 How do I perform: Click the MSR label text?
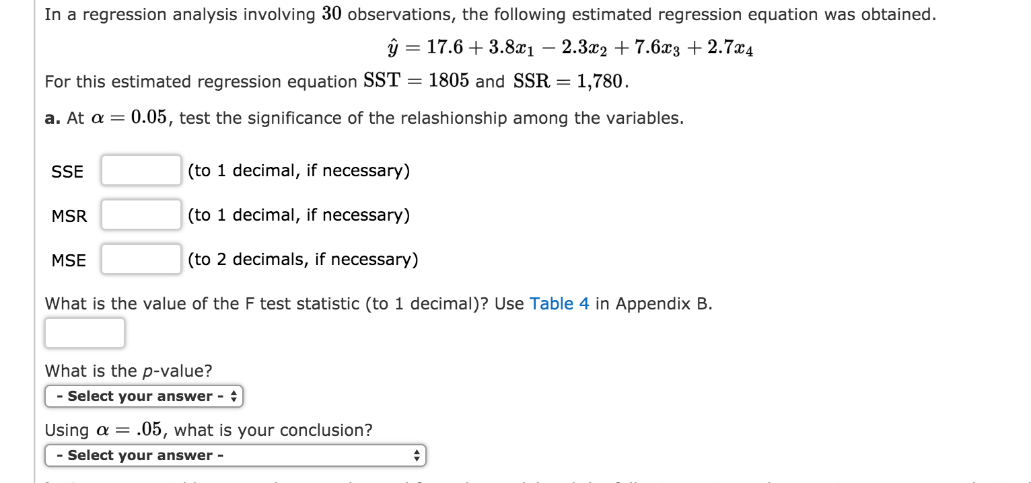coord(69,216)
